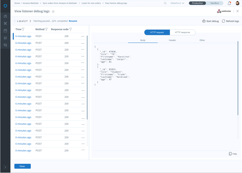The height and width of the screenshot is (173, 242).
Task: Open the notifications bell
Action: pyautogui.click(x=230, y=3)
